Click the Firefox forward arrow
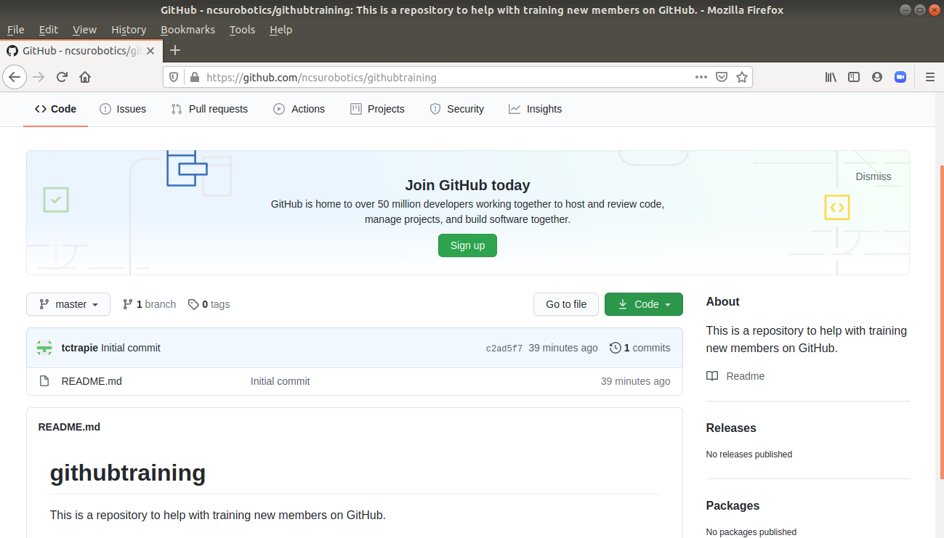The image size is (944, 538). click(x=39, y=77)
